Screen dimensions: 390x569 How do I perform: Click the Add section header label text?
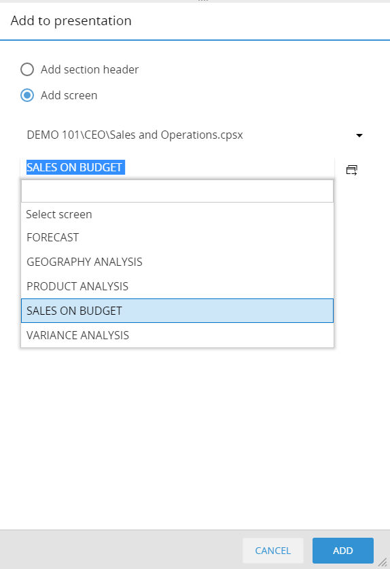coord(90,69)
